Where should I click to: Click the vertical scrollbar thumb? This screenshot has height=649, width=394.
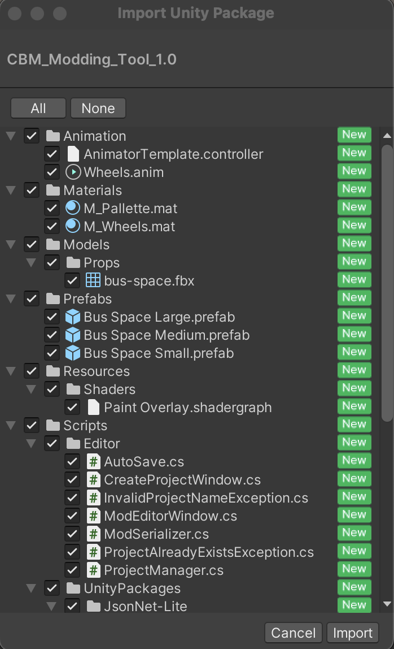tap(387, 283)
